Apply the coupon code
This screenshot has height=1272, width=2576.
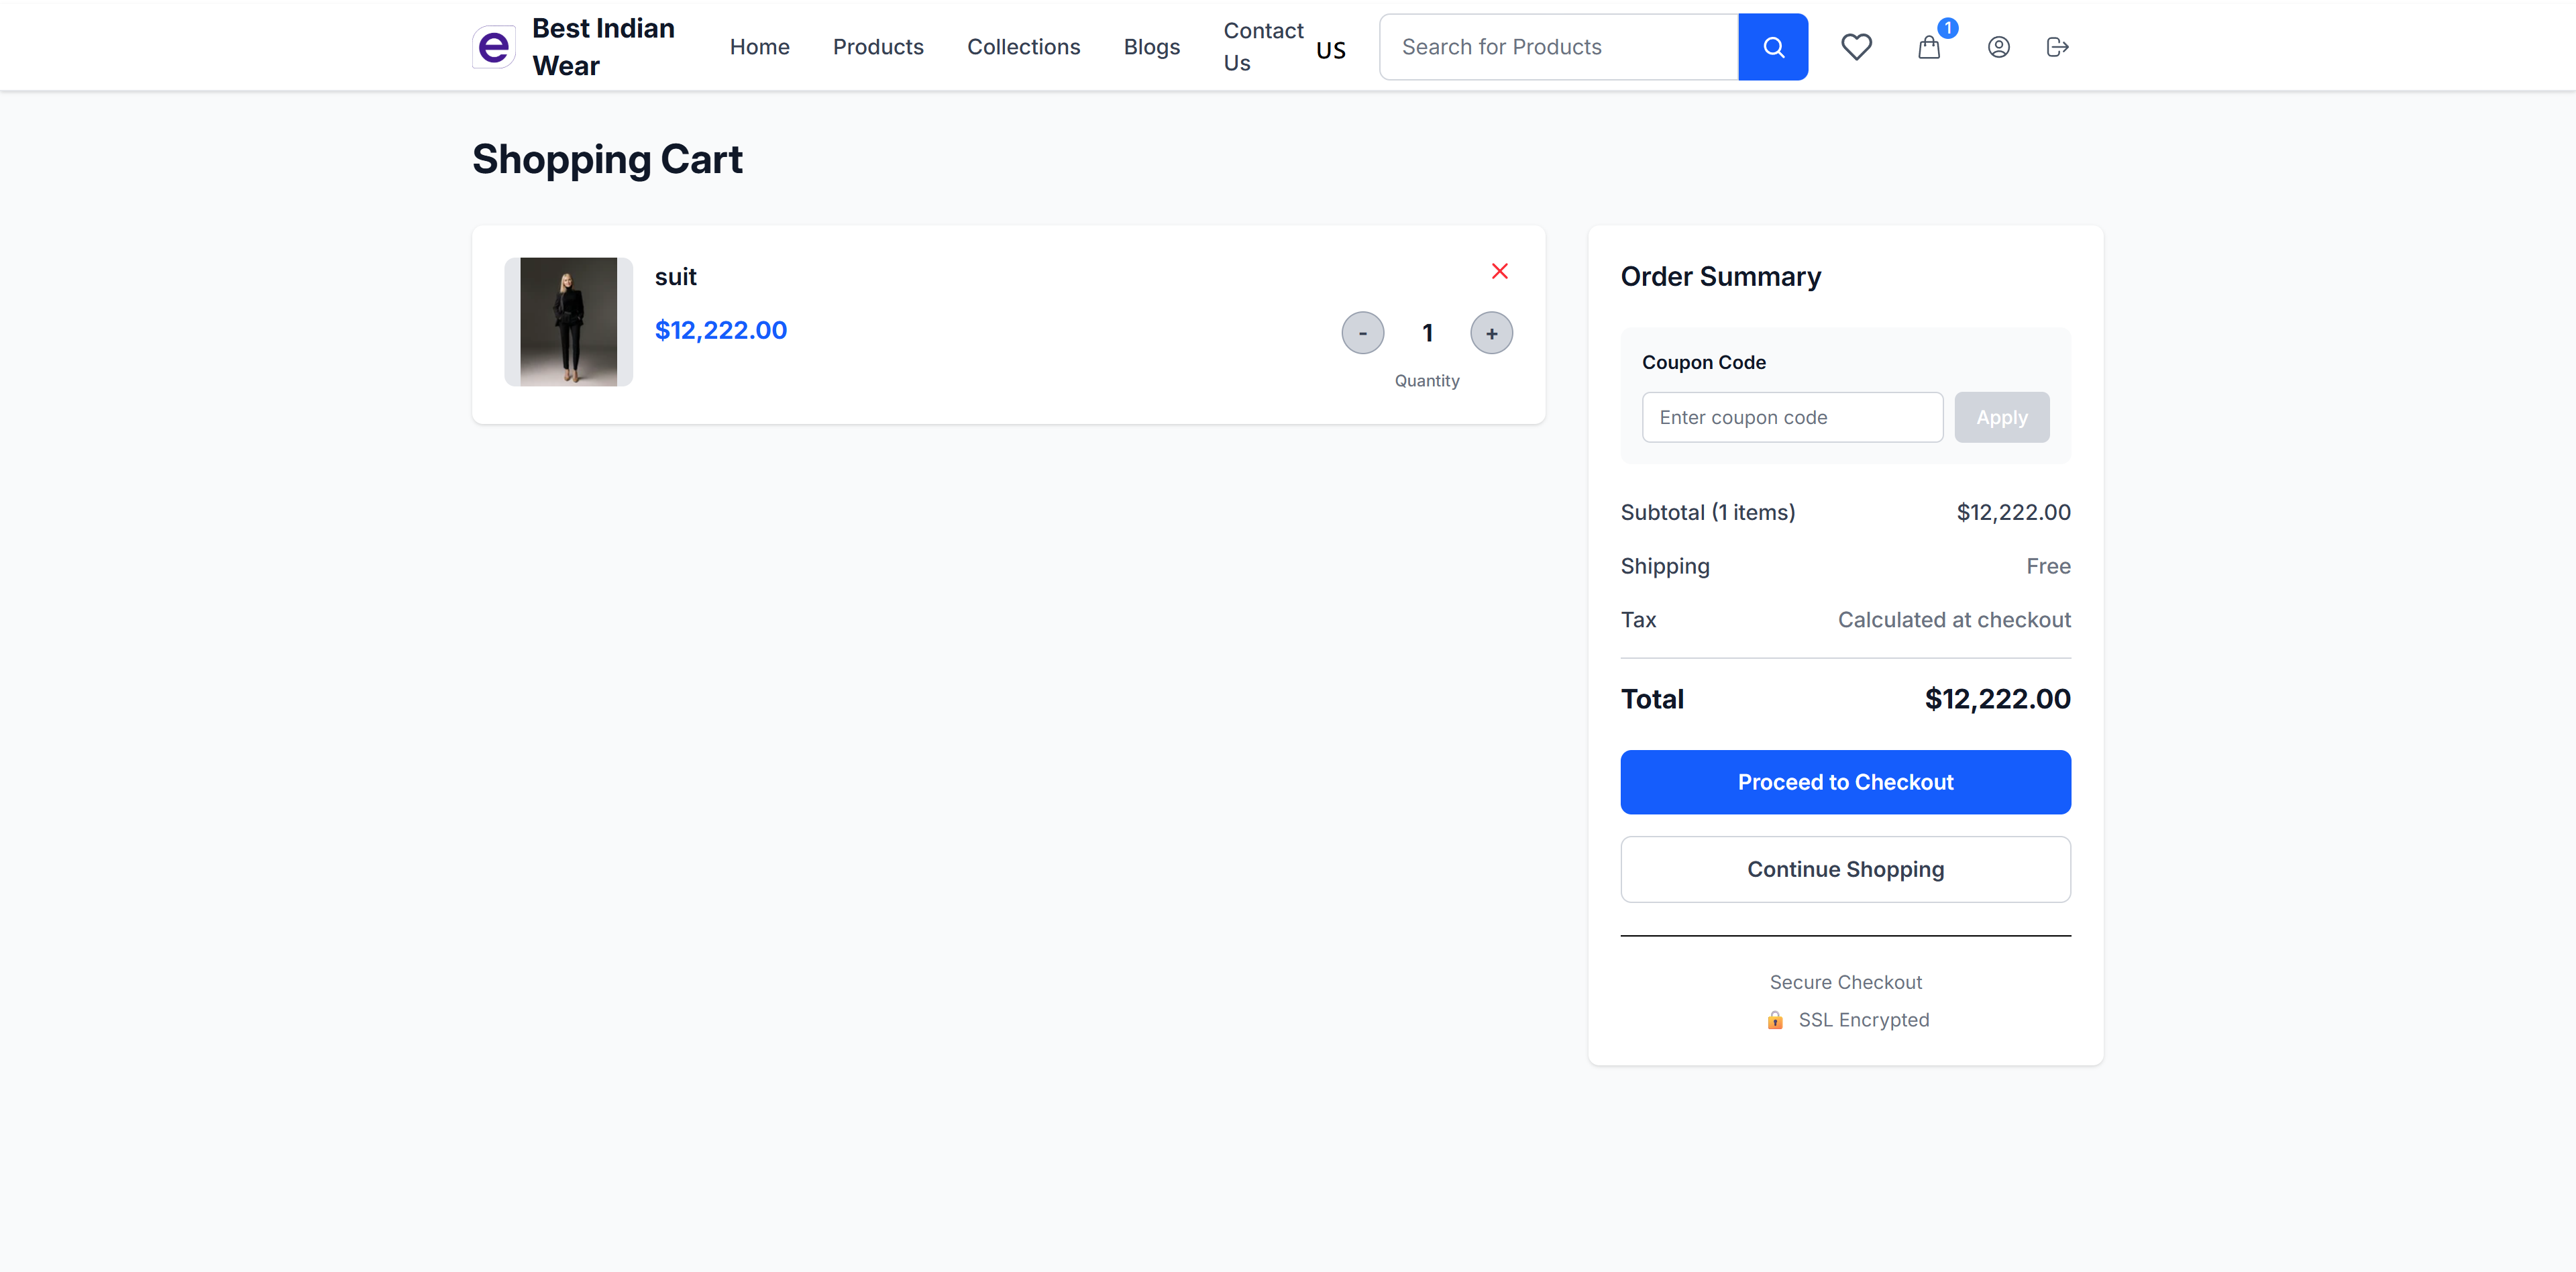coord(2001,417)
